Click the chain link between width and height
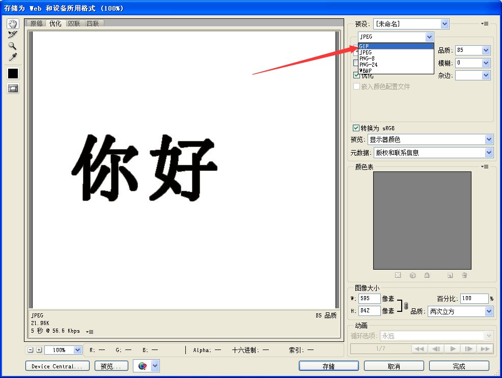502x378 pixels. 405,305
